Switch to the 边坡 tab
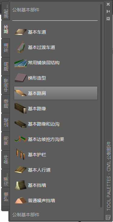 click(6, 122)
